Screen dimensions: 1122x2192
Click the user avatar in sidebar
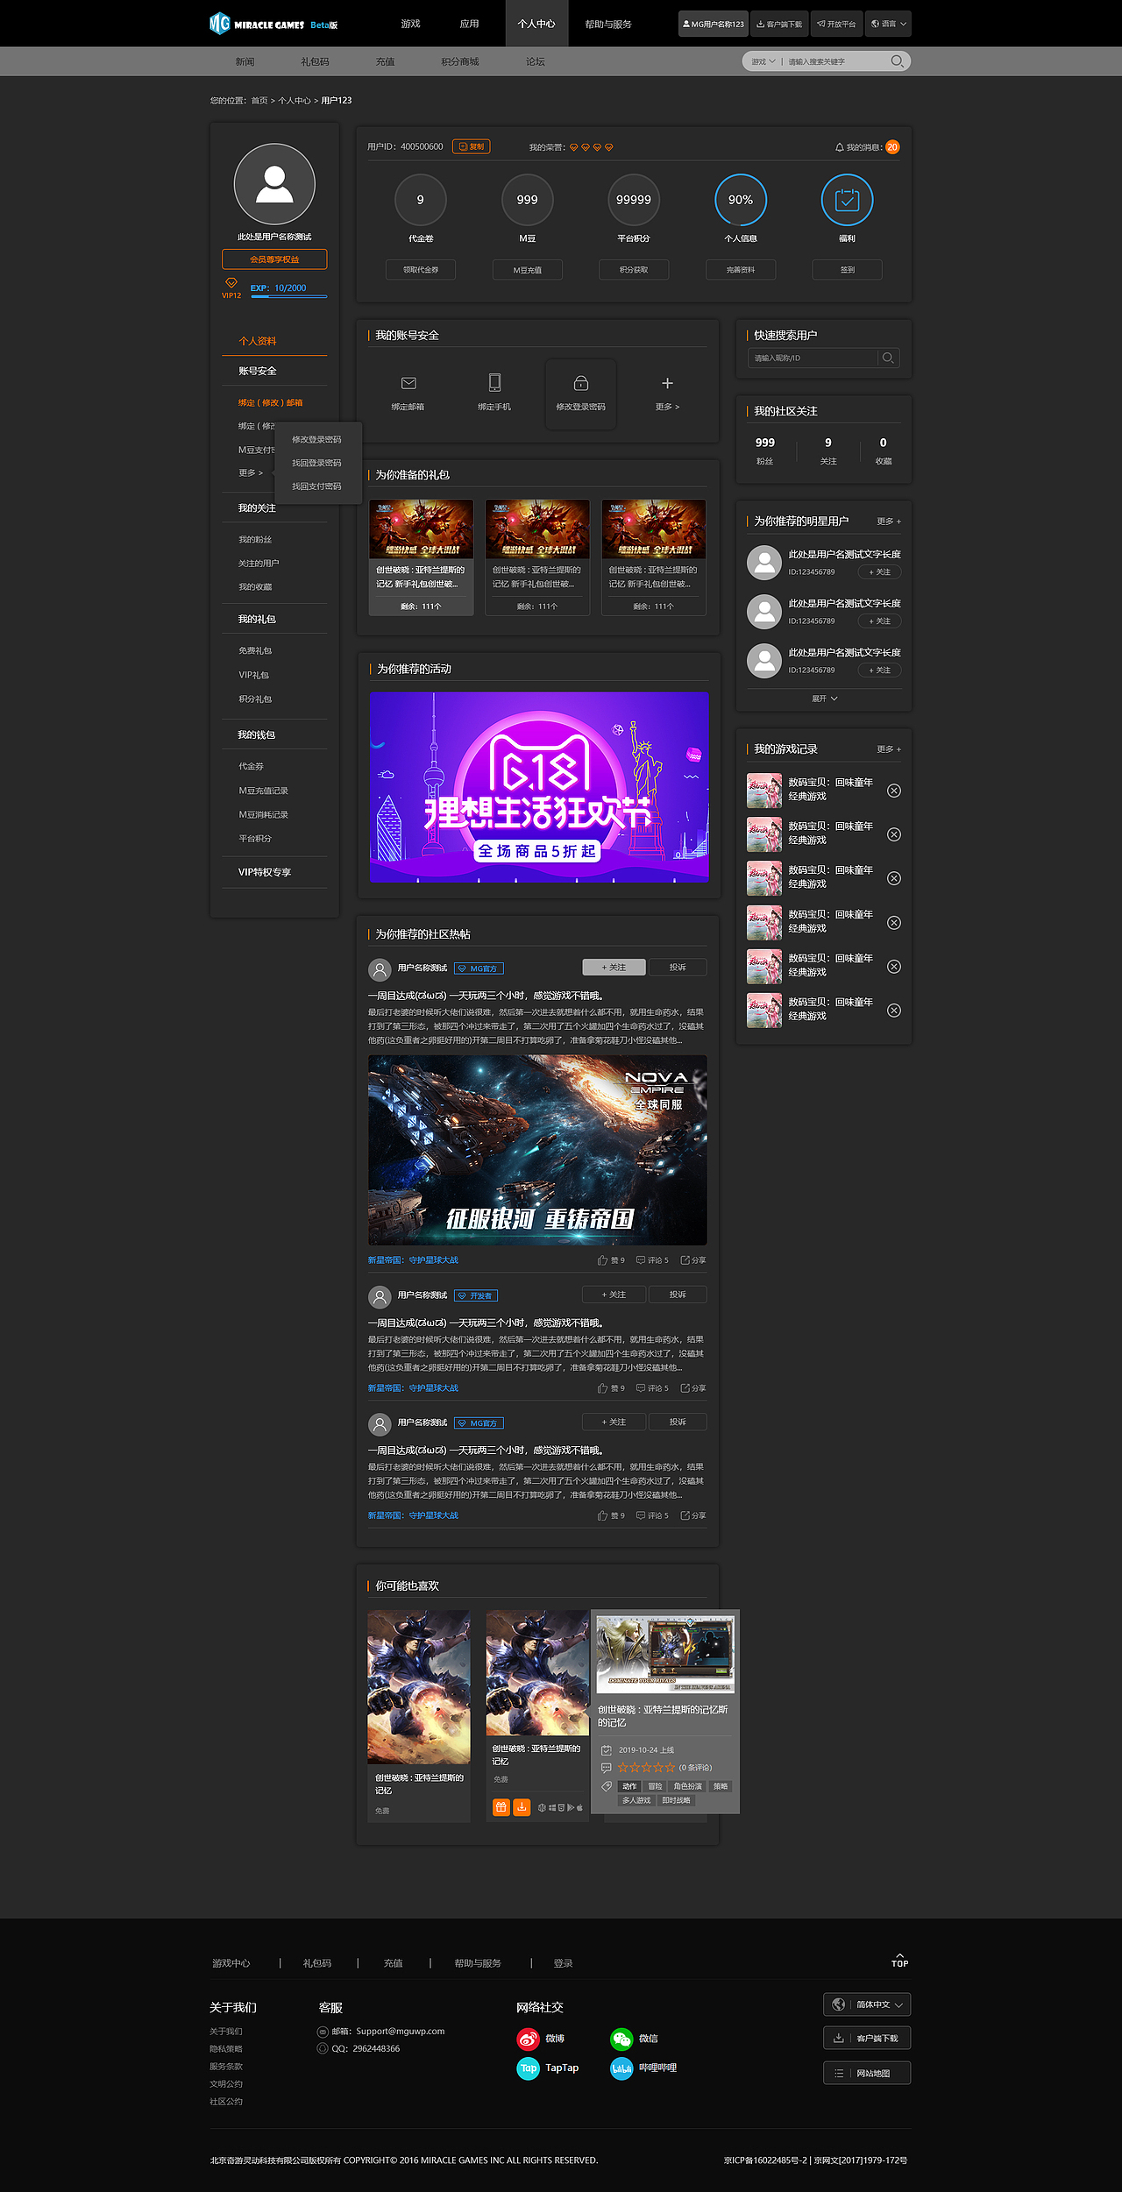tap(274, 185)
